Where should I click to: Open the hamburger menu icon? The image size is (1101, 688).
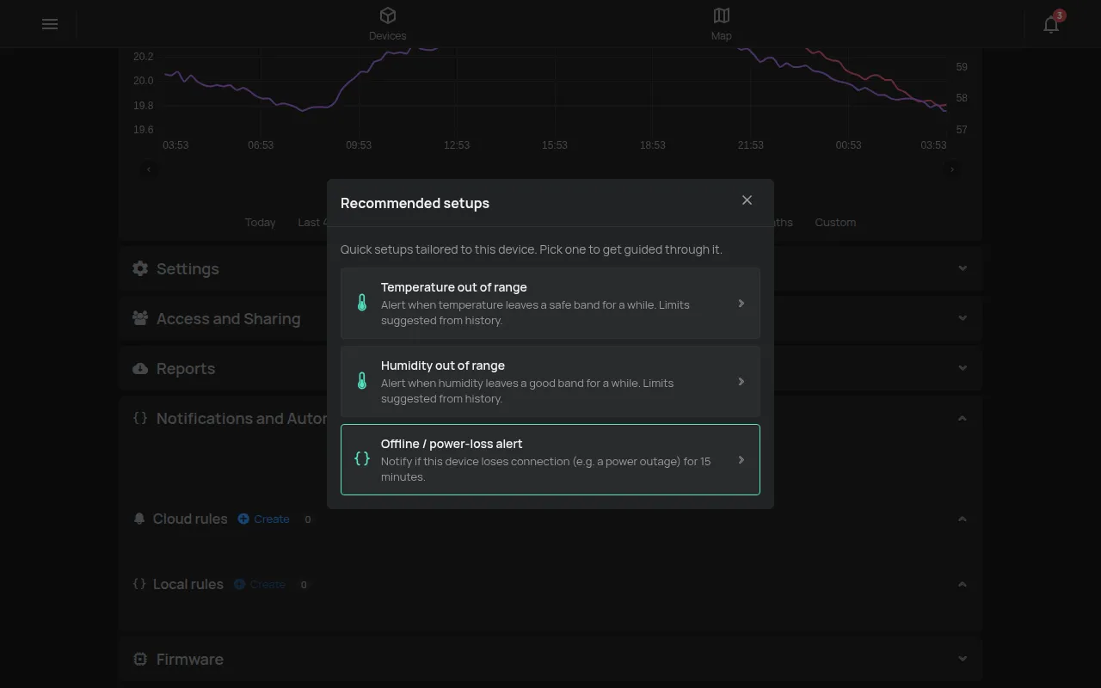point(50,24)
